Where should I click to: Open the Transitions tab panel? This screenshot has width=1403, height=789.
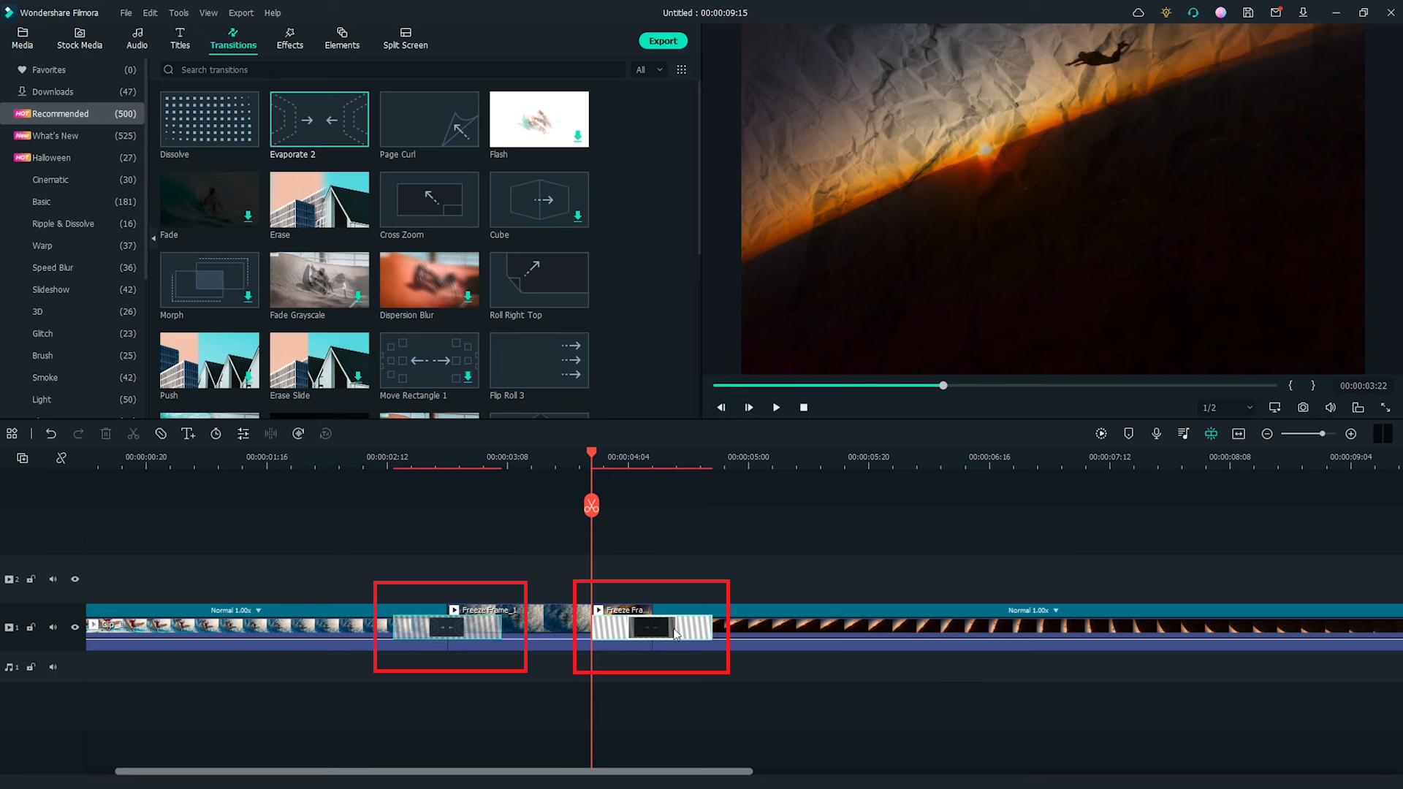pyautogui.click(x=232, y=39)
